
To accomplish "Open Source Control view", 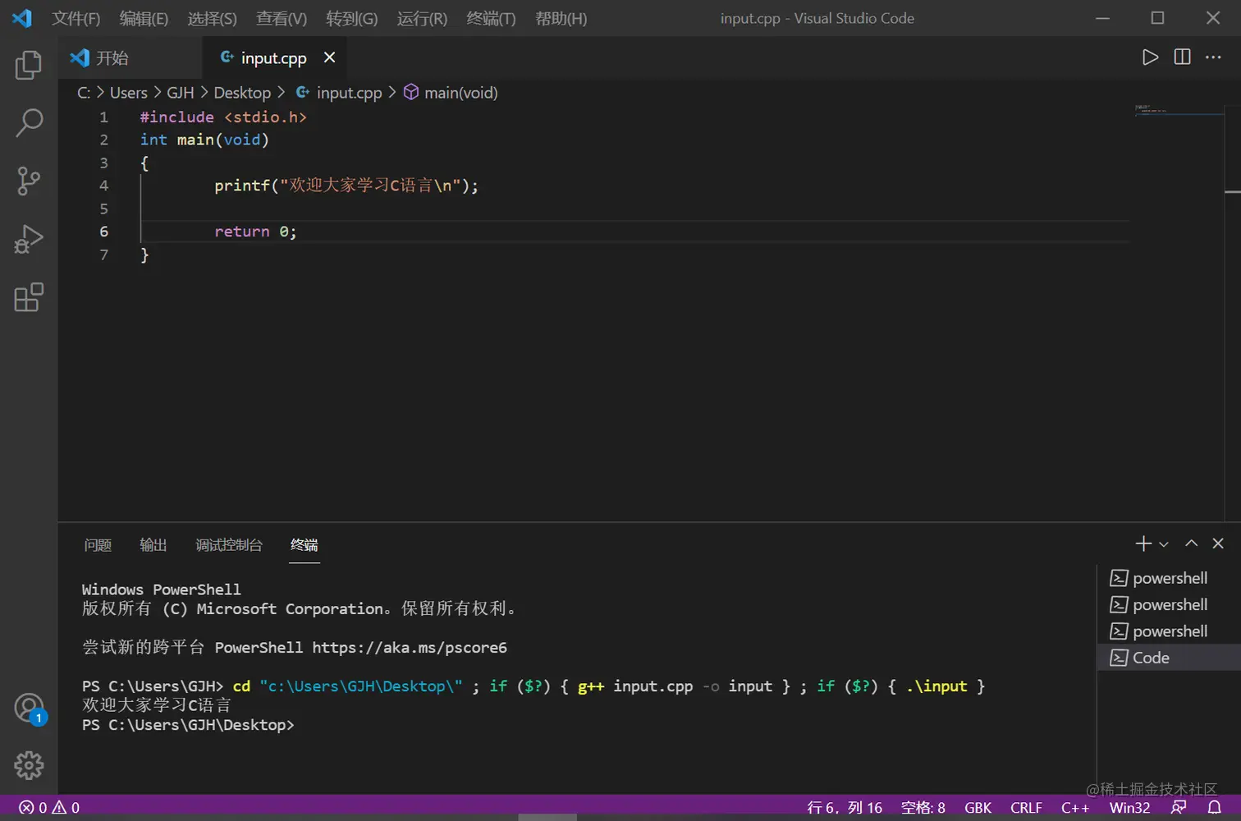I will (29, 181).
